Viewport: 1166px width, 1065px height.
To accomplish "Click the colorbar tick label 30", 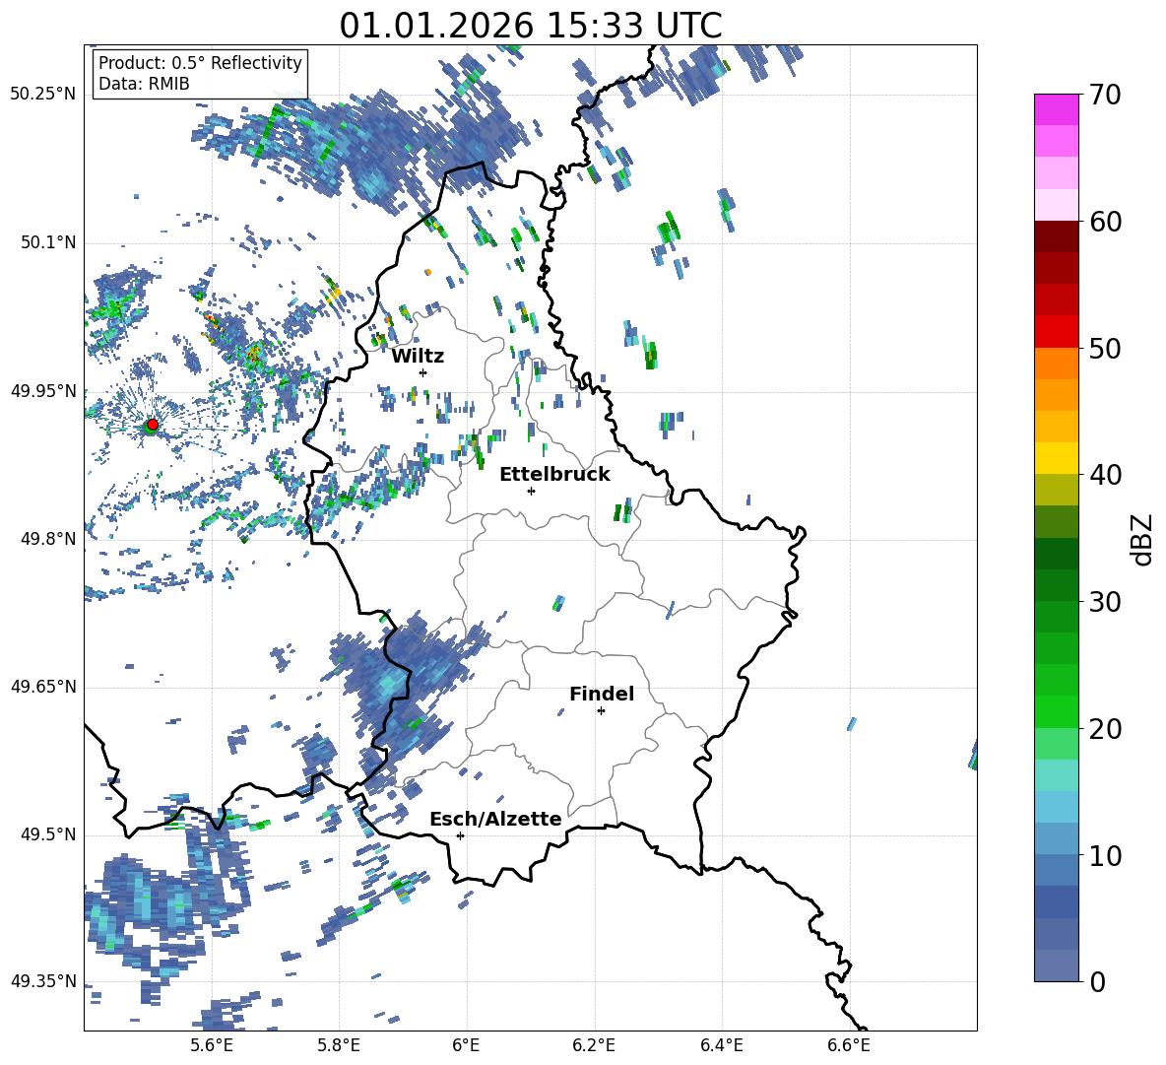I will 1105,602.
